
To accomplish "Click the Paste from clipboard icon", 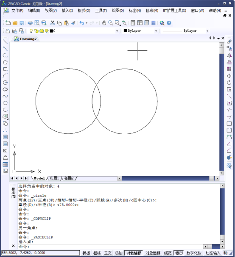I will [x=66, y=23].
